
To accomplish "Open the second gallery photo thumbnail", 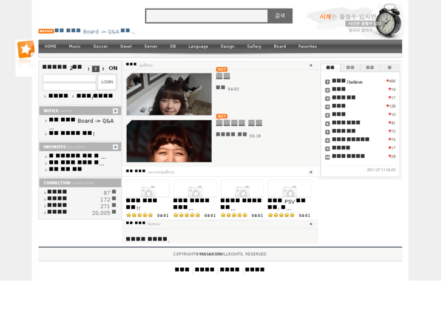I will pyautogui.click(x=169, y=141).
